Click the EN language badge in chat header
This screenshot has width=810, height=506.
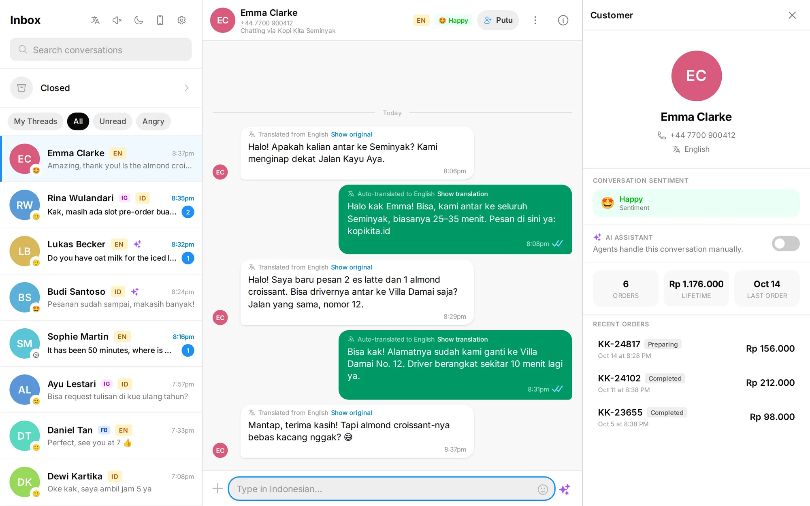tap(421, 20)
